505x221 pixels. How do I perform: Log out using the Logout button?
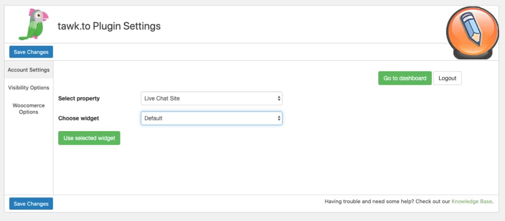(447, 78)
